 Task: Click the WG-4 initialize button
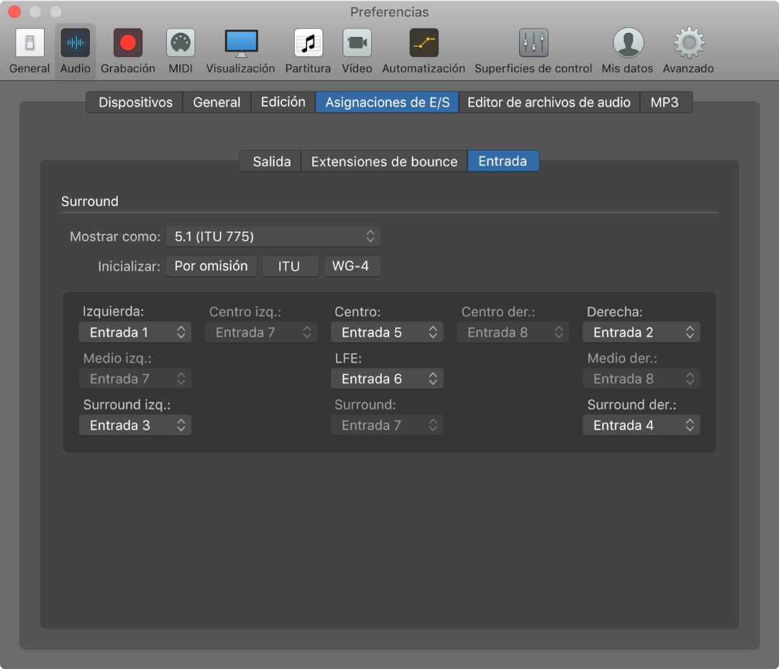(352, 266)
